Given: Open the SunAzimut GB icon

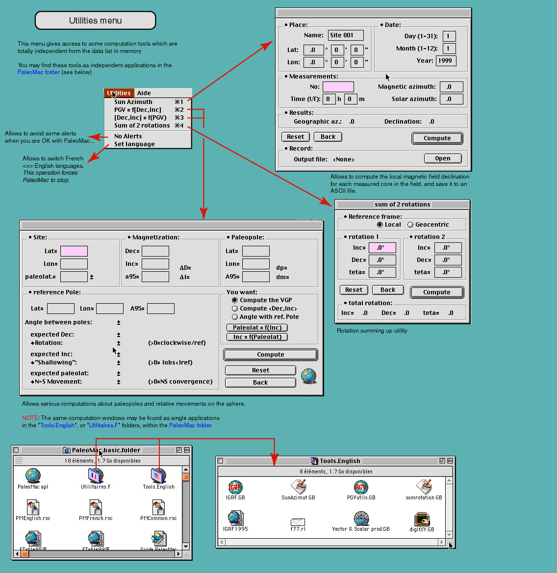Looking at the screenshot, I should tap(298, 487).
